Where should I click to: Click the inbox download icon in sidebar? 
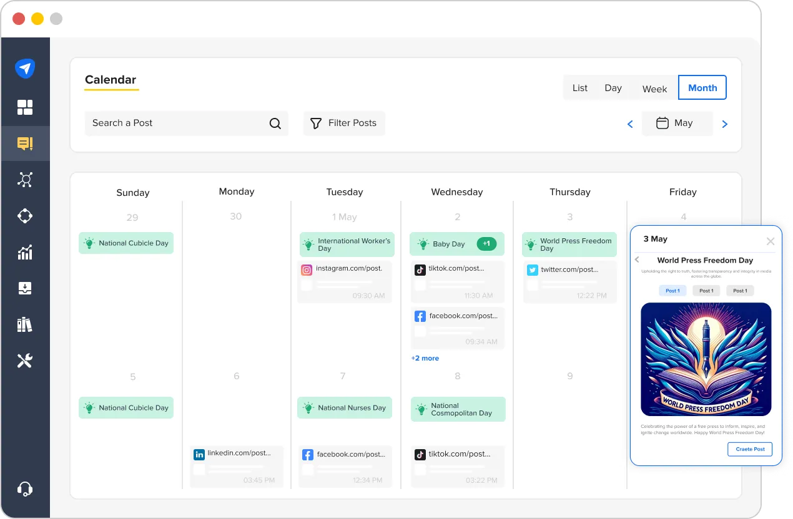pyautogui.click(x=26, y=288)
